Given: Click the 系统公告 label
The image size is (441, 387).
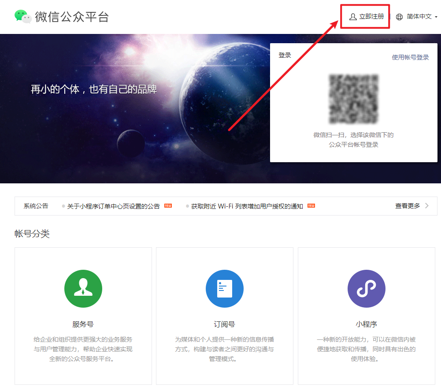Looking at the screenshot, I should click(36, 206).
